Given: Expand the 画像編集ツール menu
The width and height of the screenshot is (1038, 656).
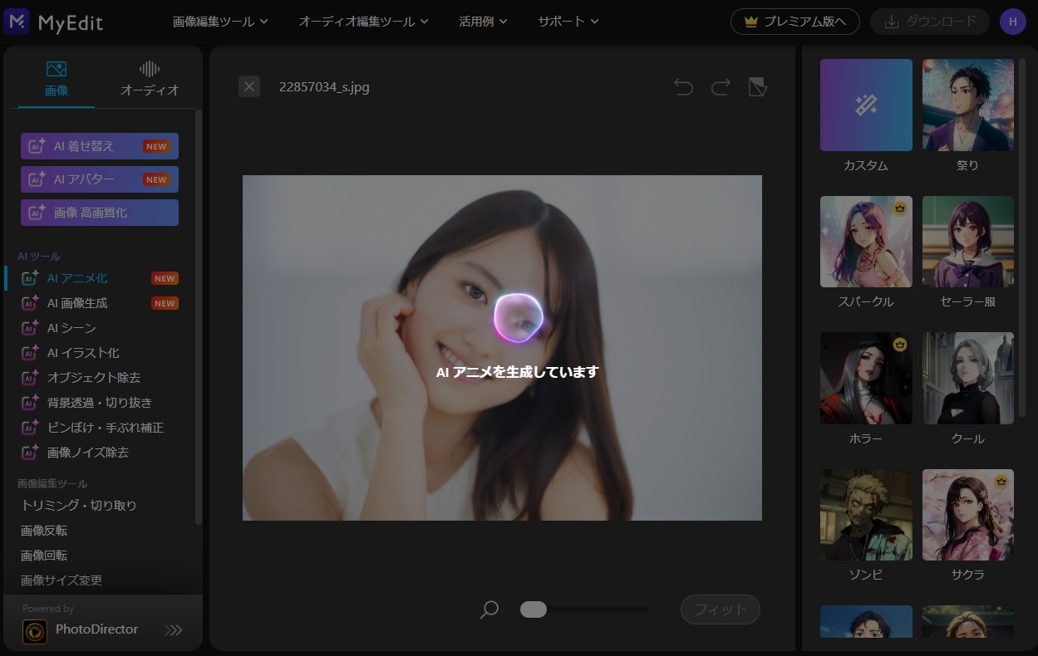Looking at the screenshot, I should [x=220, y=21].
